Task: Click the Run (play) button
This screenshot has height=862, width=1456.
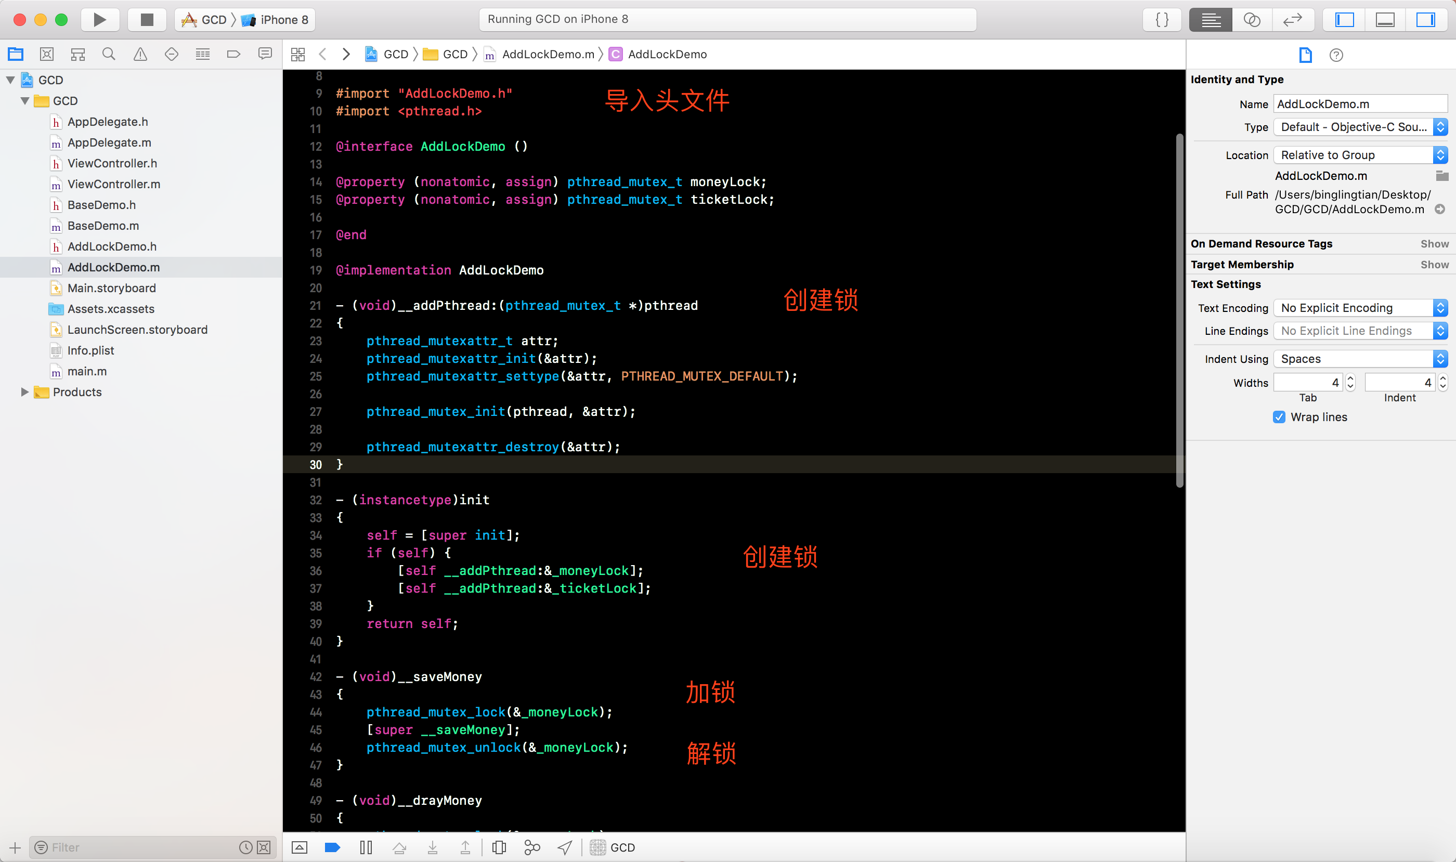Action: pyautogui.click(x=100, y=20)
